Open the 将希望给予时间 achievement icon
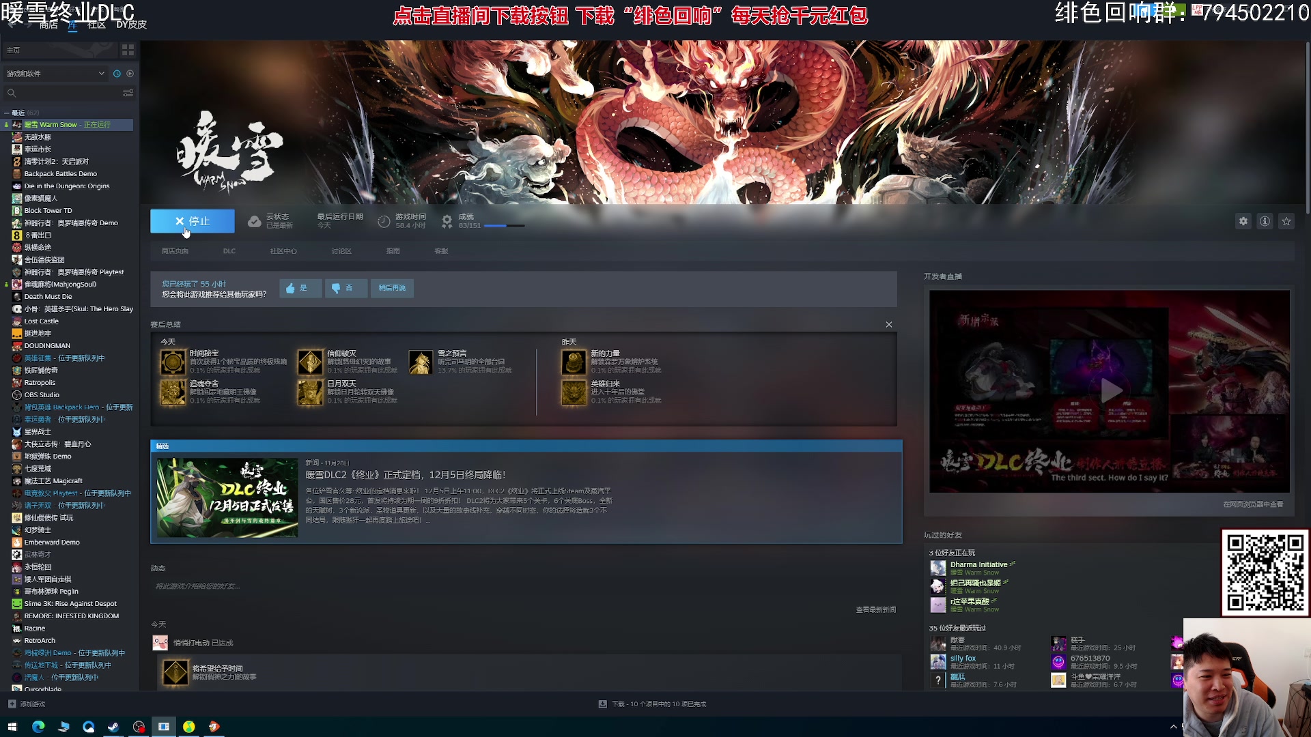This screenshot has width=1311, height=737. (175, 673)
